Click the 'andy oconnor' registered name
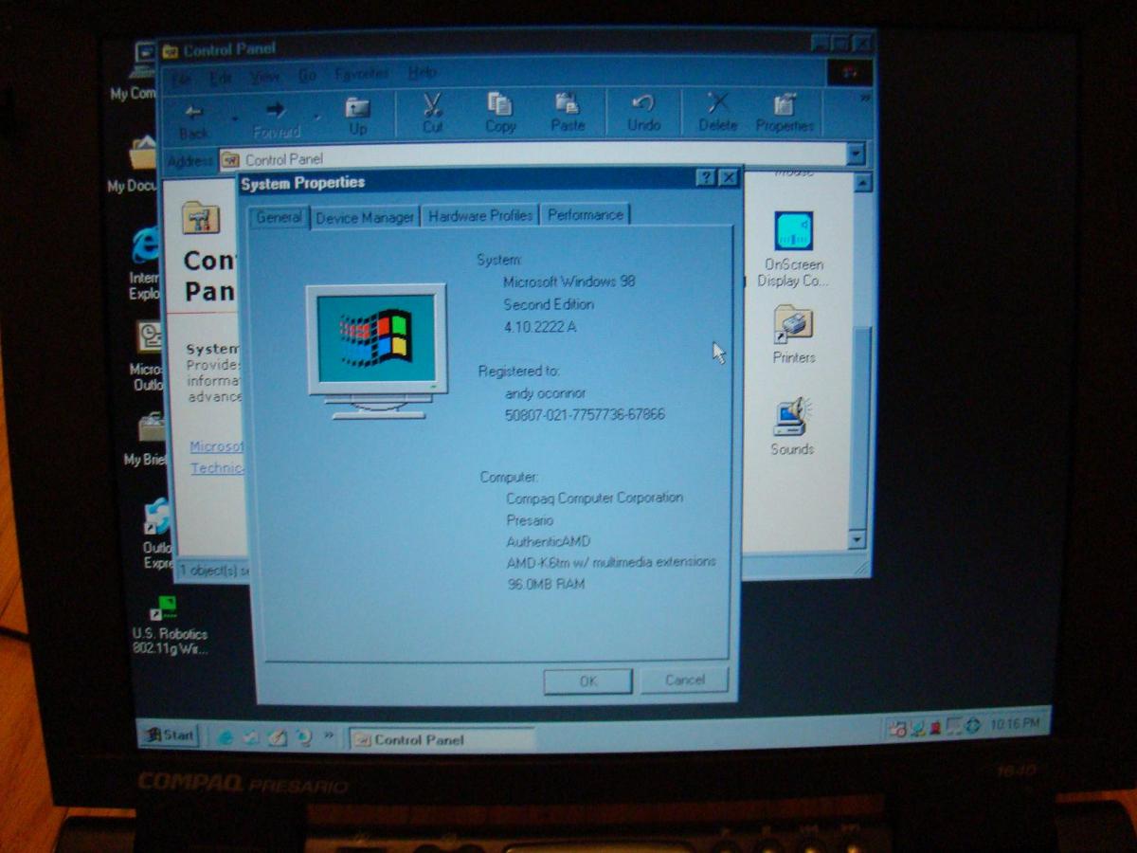Viewport: 1137px width, 853px height. 547,391
